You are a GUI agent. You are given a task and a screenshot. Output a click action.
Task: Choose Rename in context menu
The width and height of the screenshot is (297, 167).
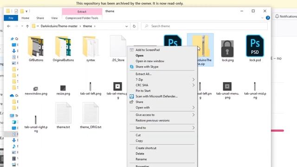(162, 159)
